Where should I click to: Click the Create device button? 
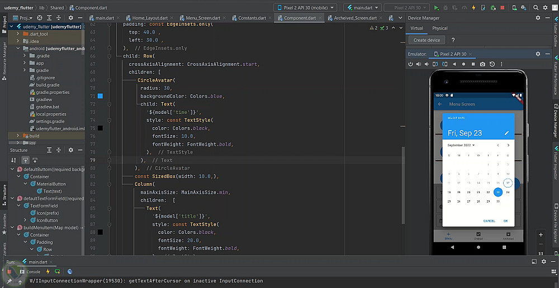(x=427, y=40)
